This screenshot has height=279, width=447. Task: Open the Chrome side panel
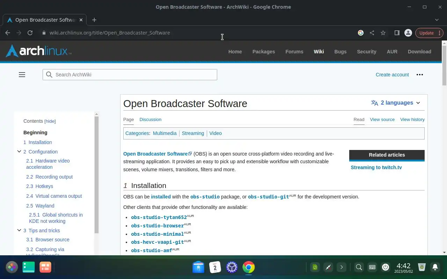click(x=397, y=33)
